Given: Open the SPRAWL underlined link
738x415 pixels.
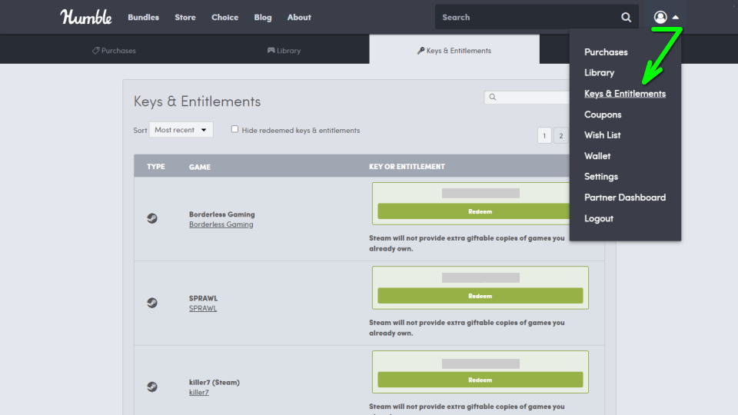Looking at the screenshot, I should coord(203,309).
